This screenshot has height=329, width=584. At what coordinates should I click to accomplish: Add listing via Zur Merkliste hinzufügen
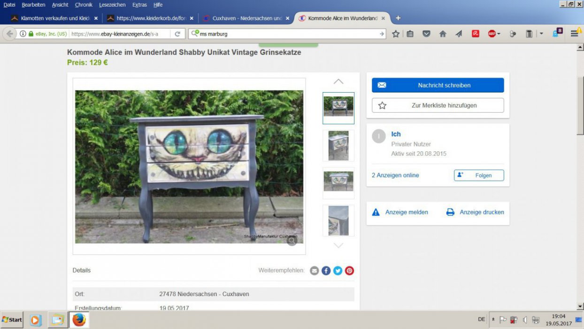[x=438, y=105]
